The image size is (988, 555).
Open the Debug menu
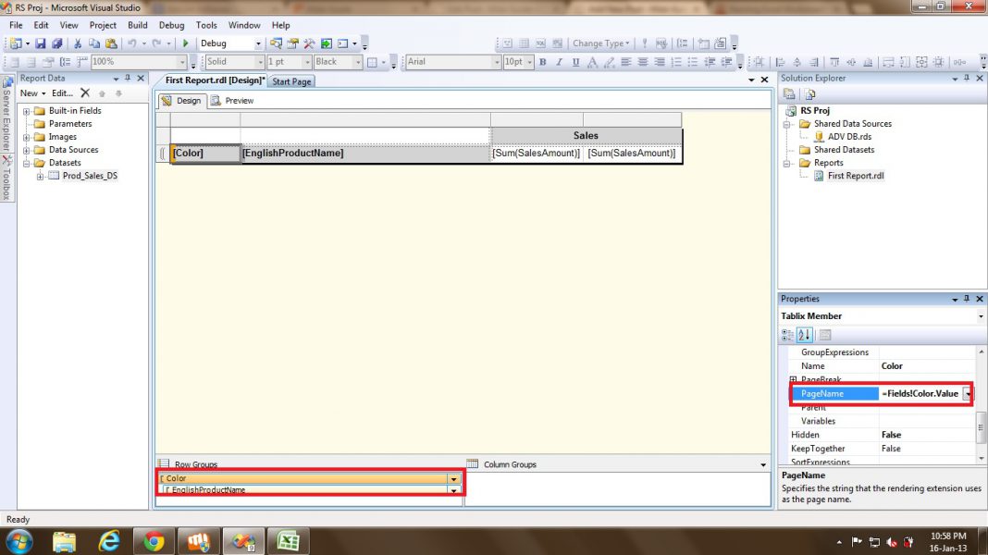point(171,25)
